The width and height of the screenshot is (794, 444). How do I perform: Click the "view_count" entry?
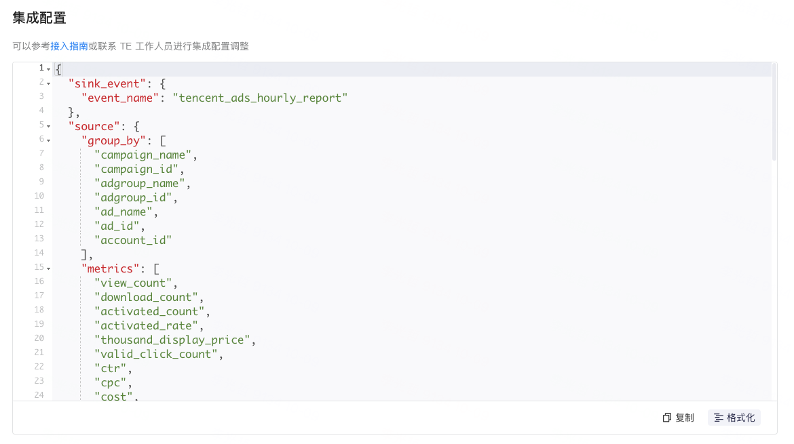[x=133, y=283]
